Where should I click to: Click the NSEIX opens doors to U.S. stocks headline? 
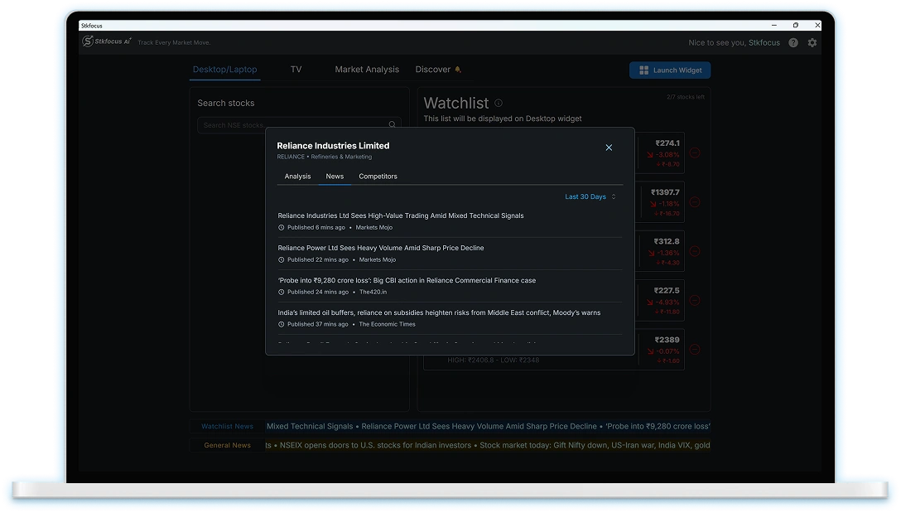375,445
